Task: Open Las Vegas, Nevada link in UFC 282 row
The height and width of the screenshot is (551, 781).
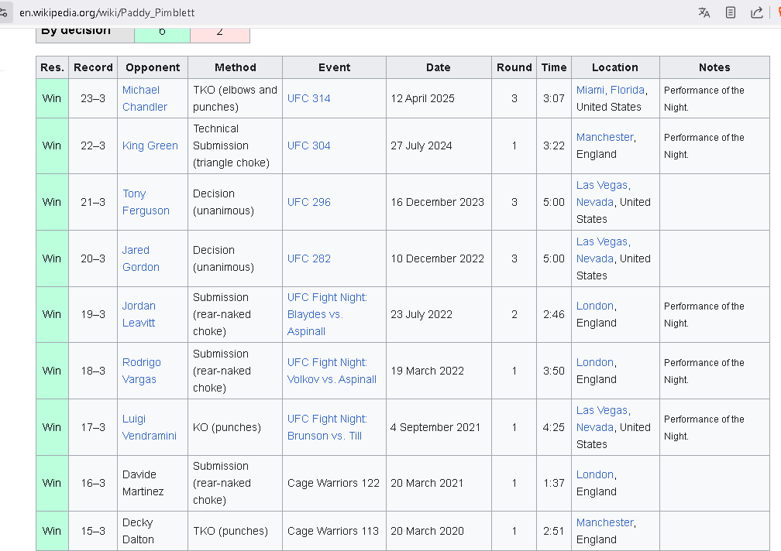Action: 603,250
